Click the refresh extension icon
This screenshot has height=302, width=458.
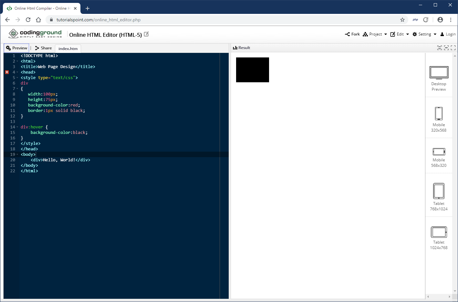tap(426, 20)
